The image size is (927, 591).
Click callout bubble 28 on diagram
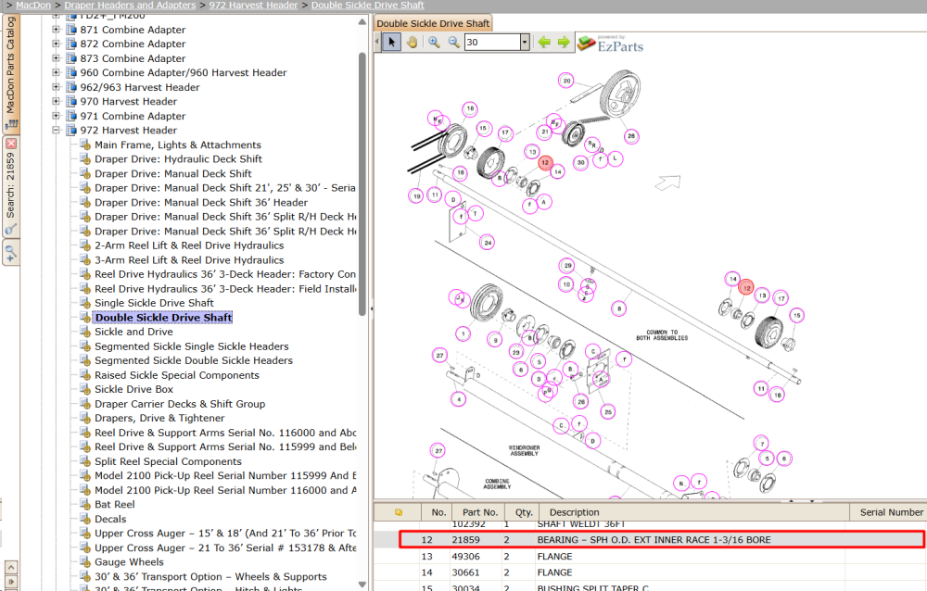pos(631,136)
